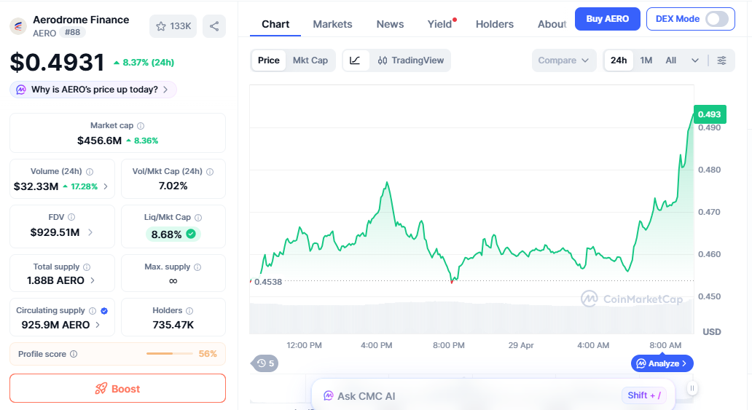Click the Holders info icon
The image size is (752, 410).
[x=189, y=311]
